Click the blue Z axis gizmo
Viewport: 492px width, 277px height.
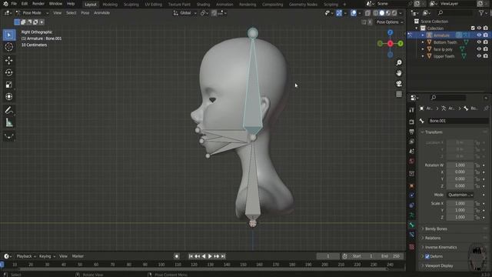pos(390,32)
